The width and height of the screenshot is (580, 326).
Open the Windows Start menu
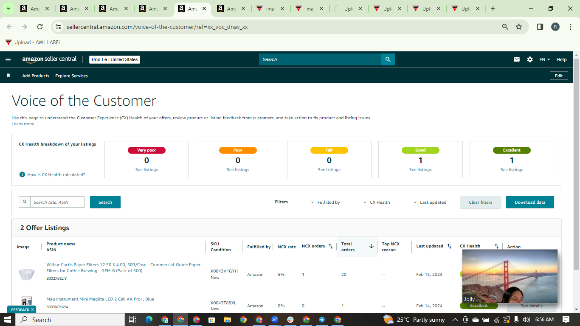point(8,320)
